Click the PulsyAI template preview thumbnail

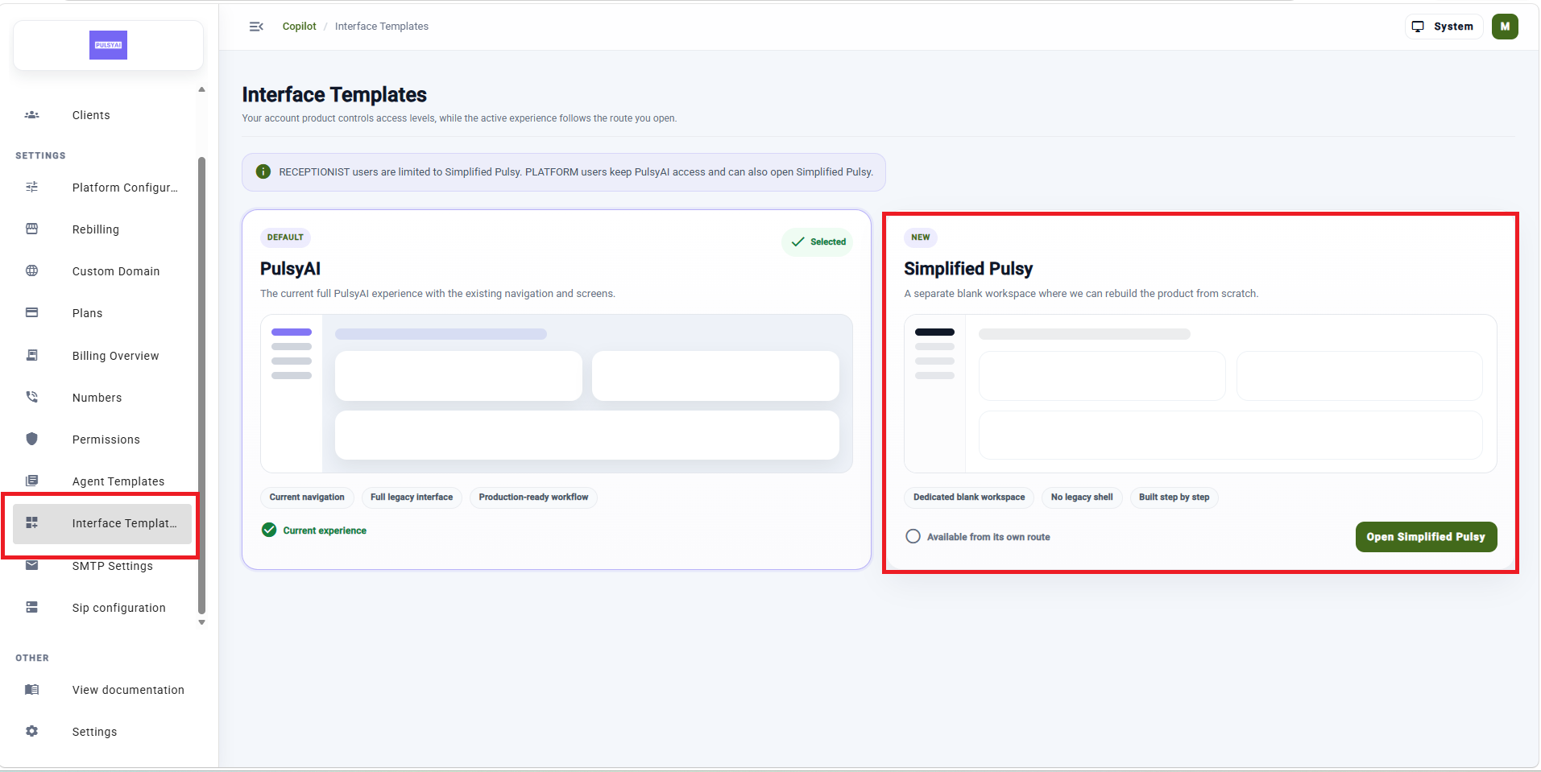pos(557,394)
